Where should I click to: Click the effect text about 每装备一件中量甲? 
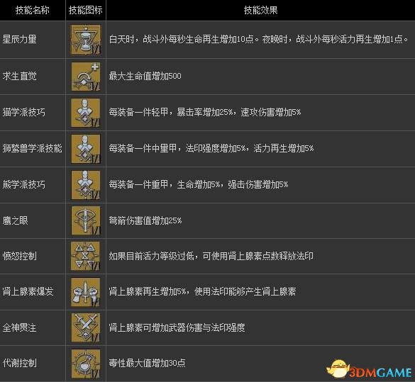tap(211, 148)
